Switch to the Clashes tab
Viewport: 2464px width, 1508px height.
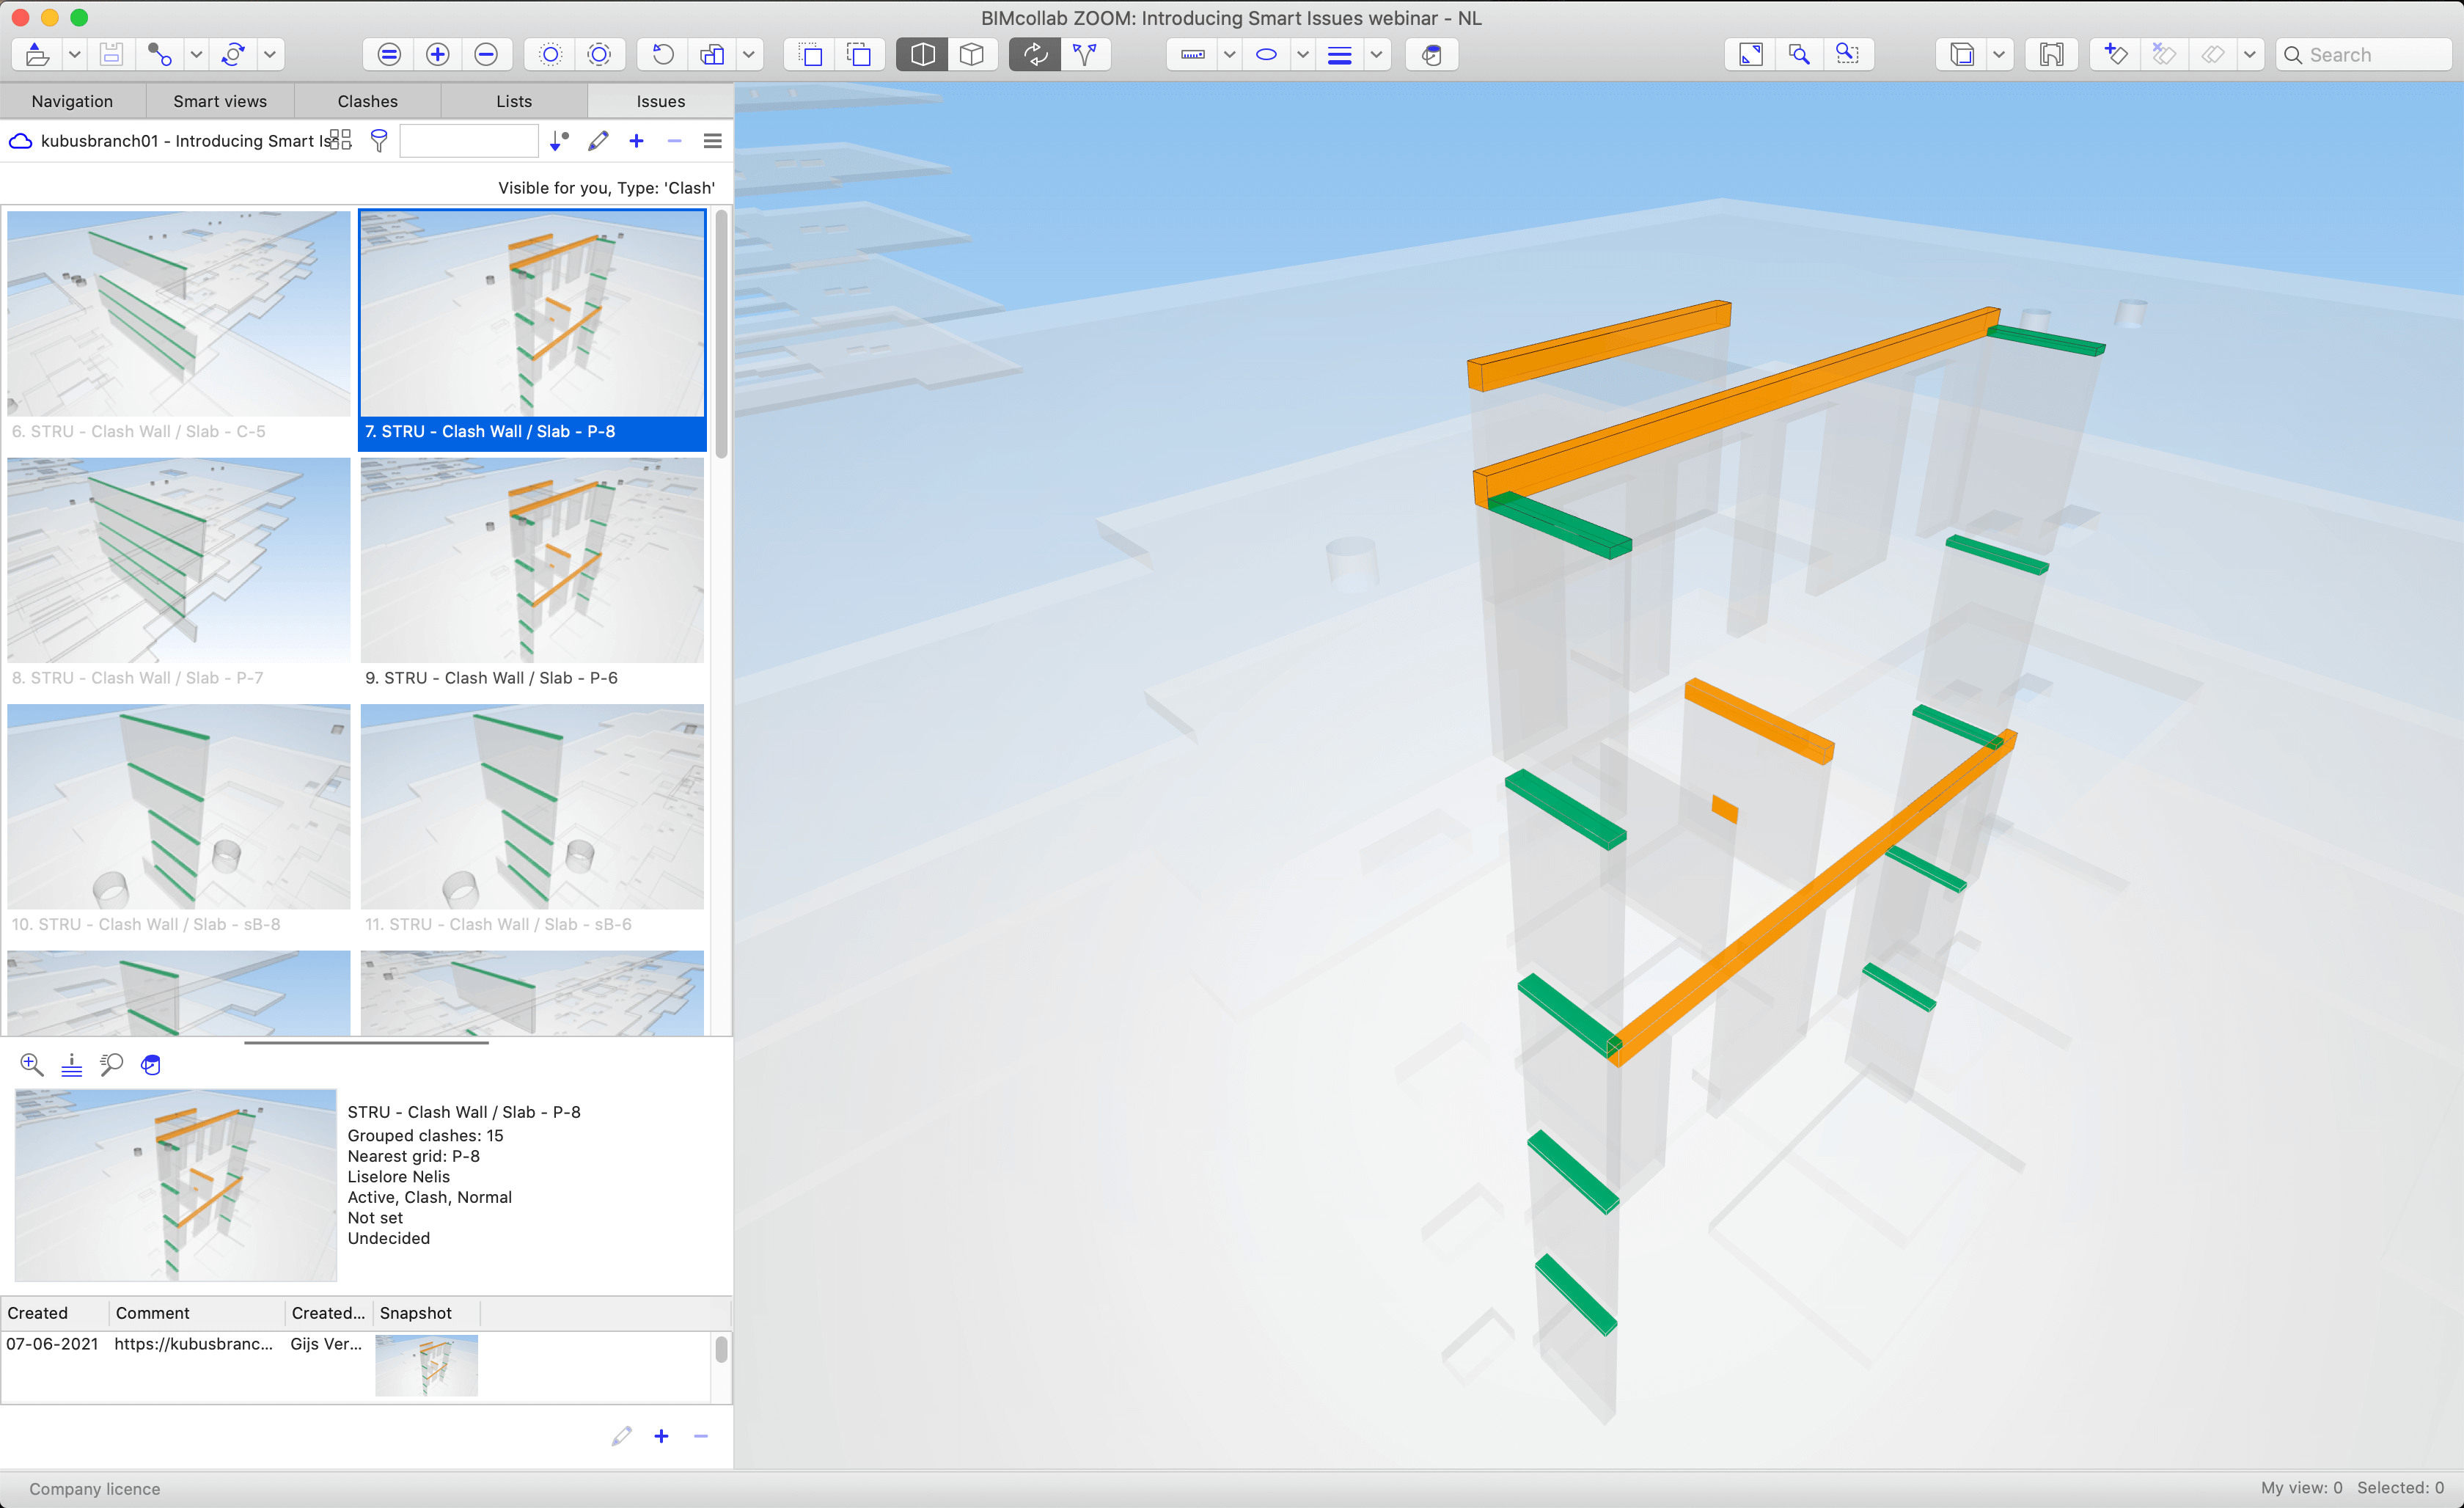pyautogui.click(x=367, y=101)
